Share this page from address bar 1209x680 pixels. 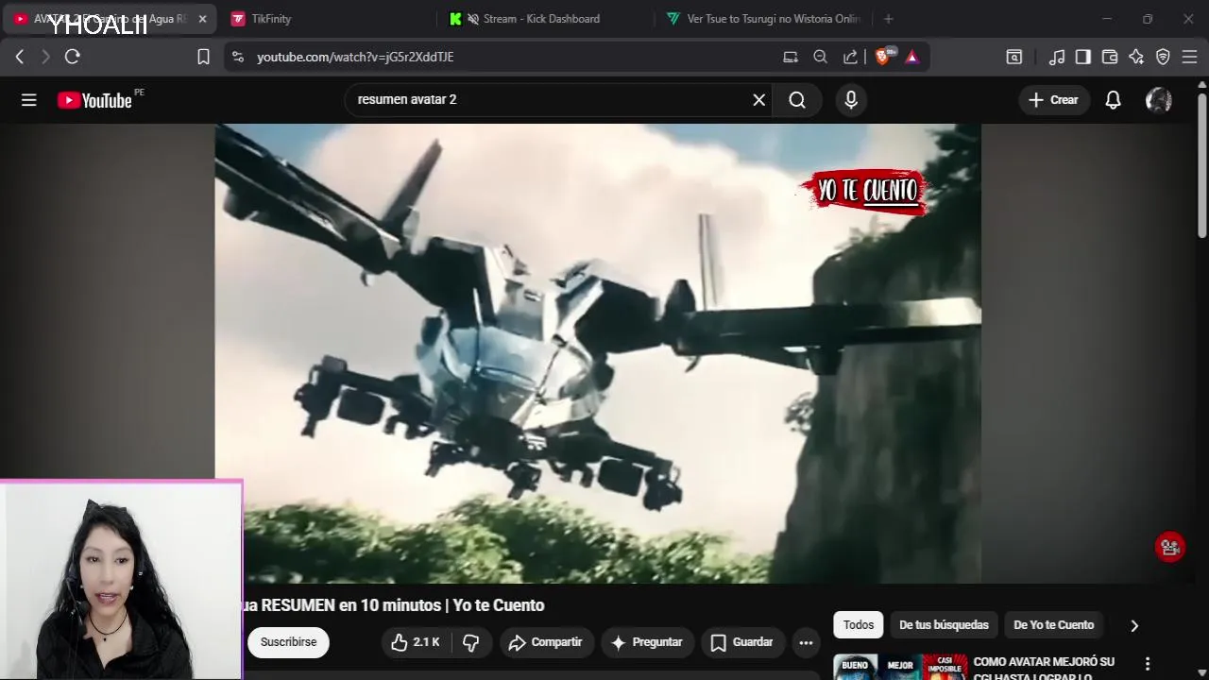[850, 57]
